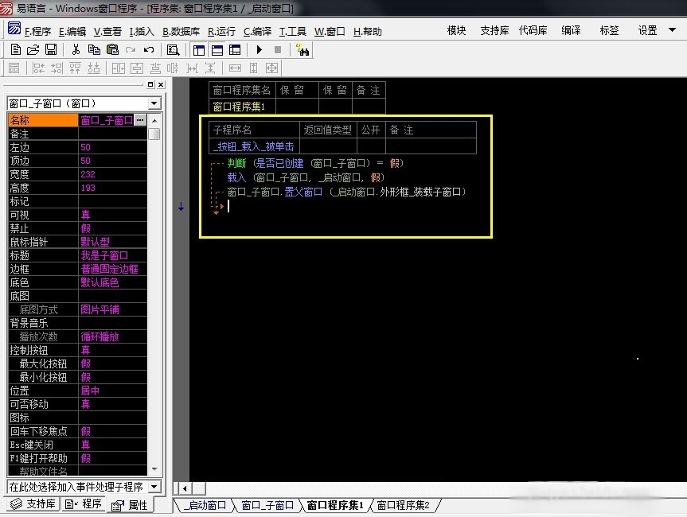Open the I.插入 menu
Screen dimensions: 687x517
142,32
